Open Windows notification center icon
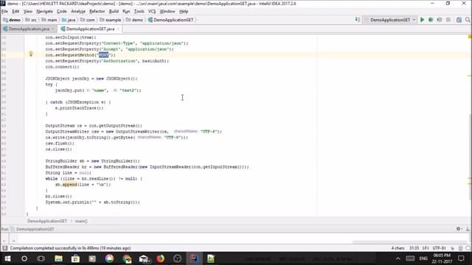Viewport: 472px width, 265px height. 461,258
